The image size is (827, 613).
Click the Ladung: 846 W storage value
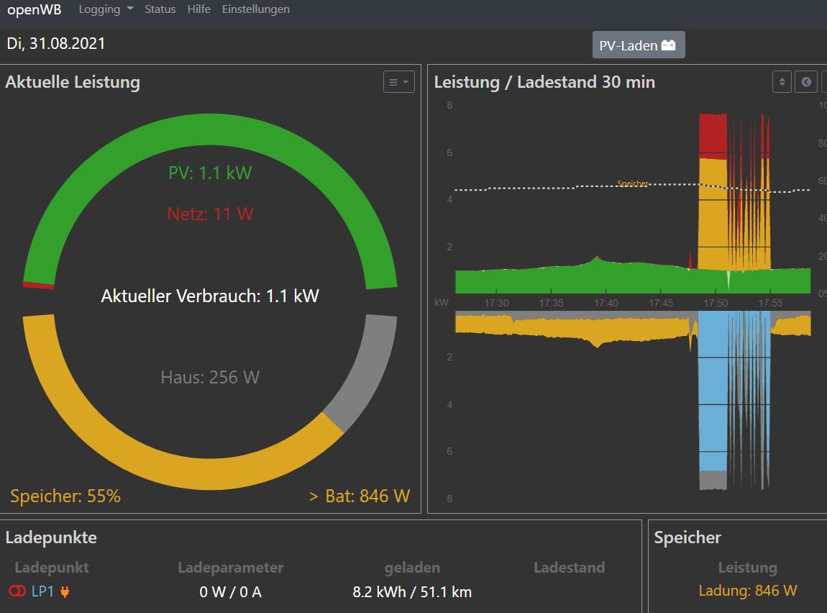tap(747, 591)
